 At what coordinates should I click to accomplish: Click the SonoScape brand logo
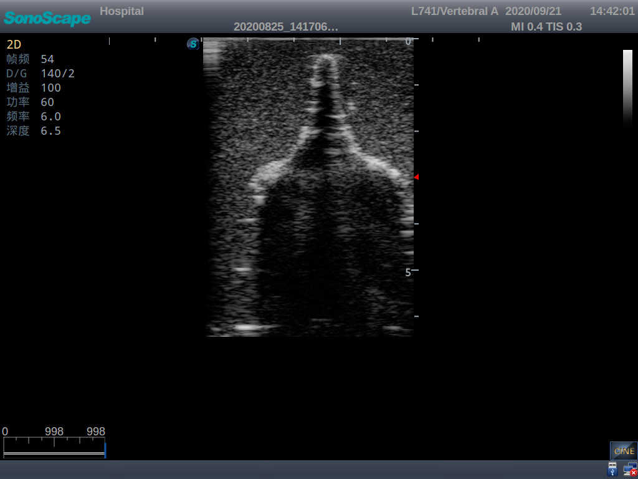tap(47, 19)
